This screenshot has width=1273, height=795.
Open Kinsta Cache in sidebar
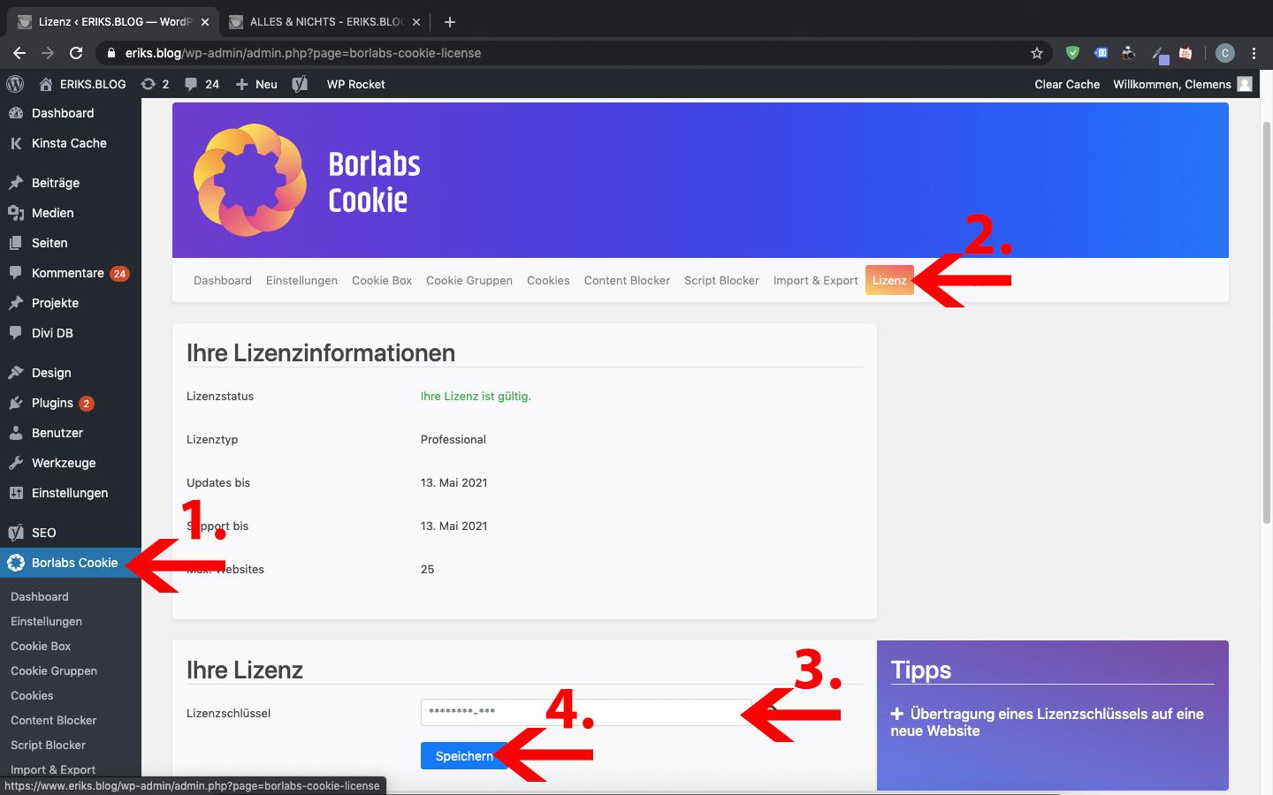71,143
